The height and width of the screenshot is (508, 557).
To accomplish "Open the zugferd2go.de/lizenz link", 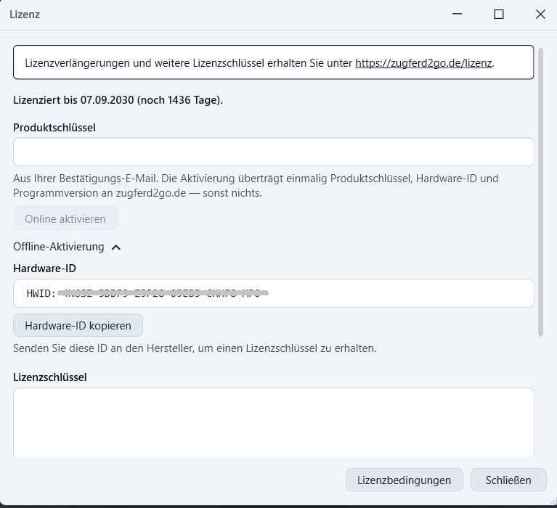I will [423, 63].
